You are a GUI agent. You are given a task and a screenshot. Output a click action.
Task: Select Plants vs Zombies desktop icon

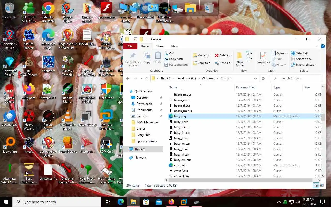68,66
